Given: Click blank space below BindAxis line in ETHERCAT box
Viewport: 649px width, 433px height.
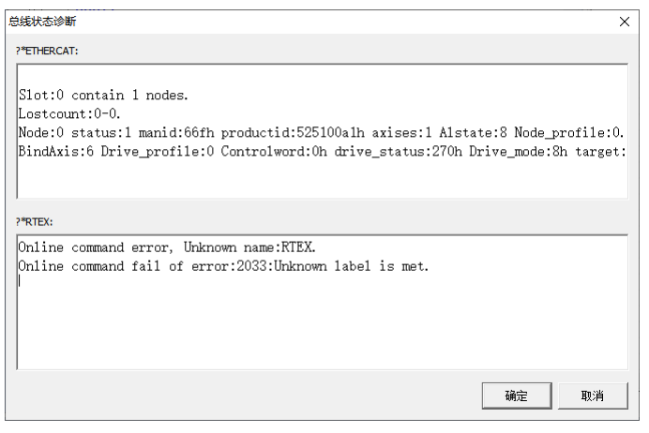Looking at the screenshot, I should click(x=322, y=179).
